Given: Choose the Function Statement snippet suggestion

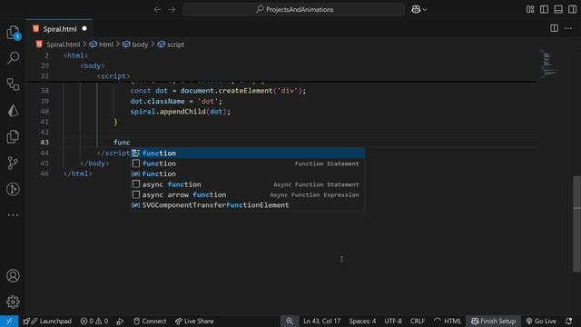Looking at the screenshot, I should pos(248,163).
